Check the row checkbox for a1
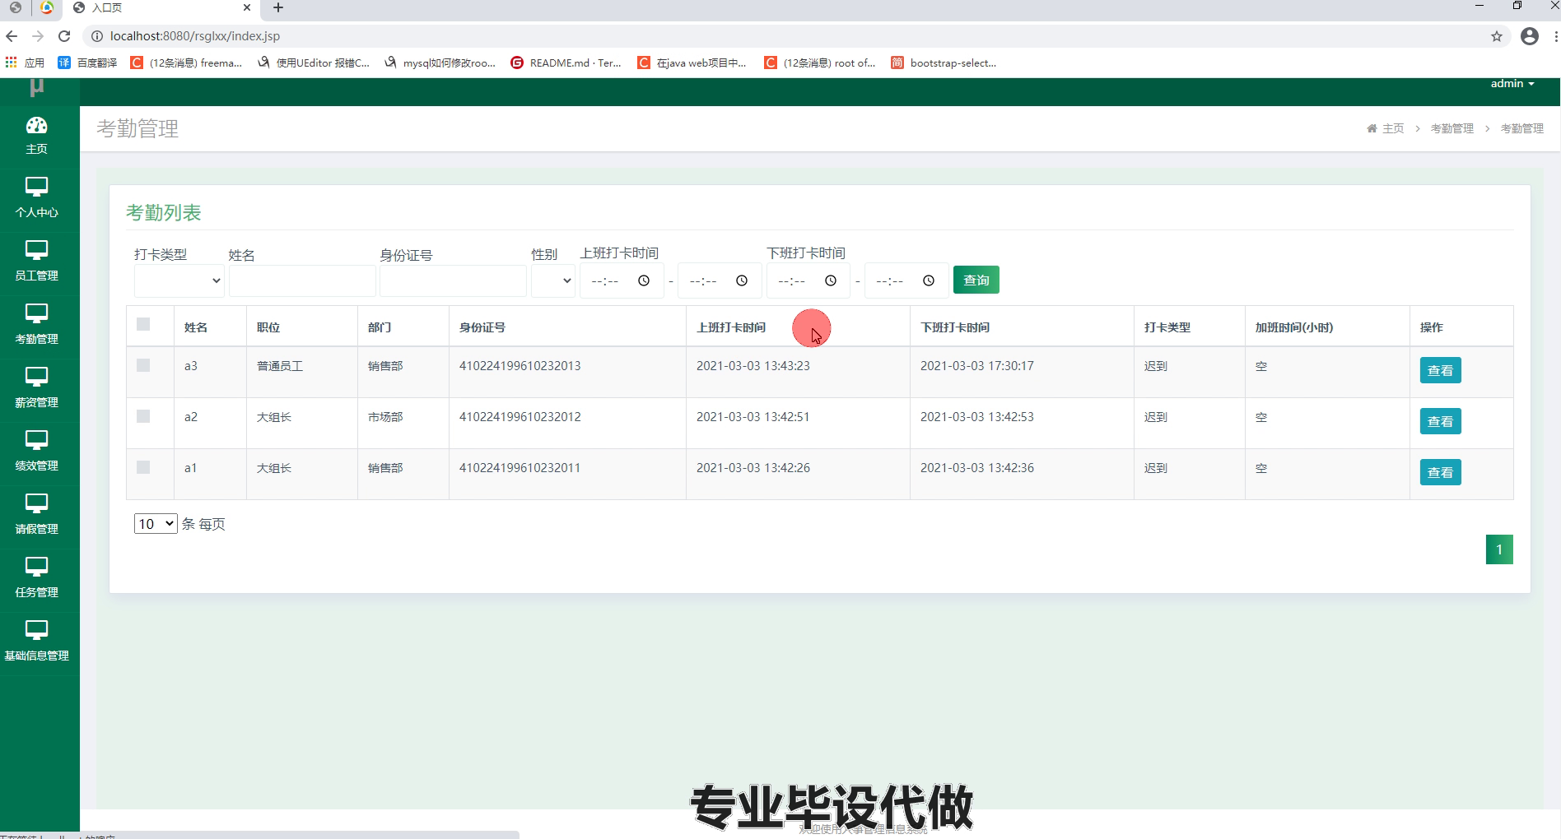 coord(143,467)
